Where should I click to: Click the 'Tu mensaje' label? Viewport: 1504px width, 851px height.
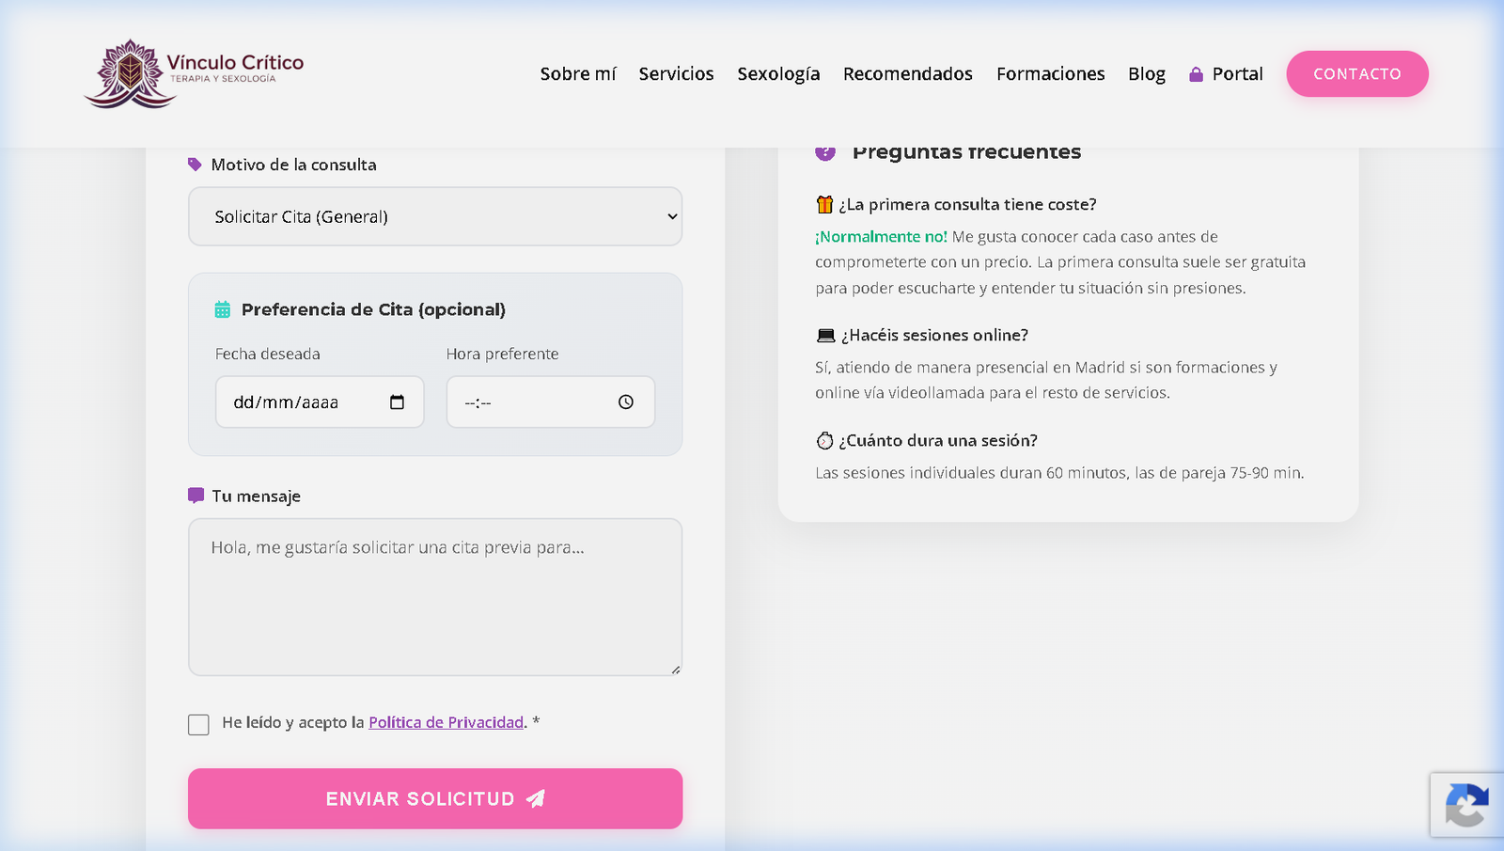tap(256, 496)
